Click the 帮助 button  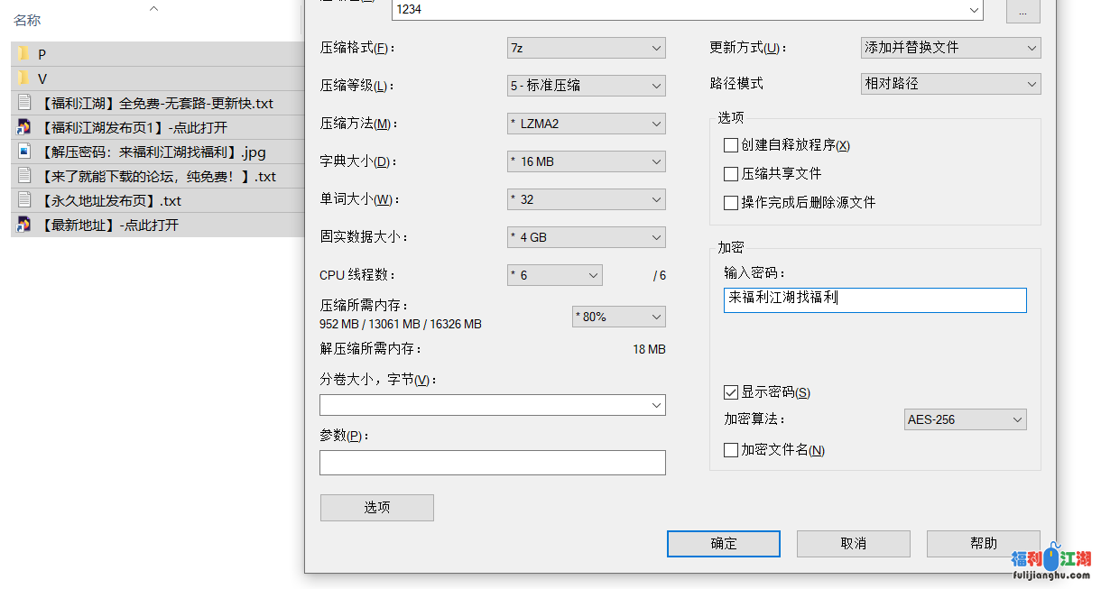[983, 543]
